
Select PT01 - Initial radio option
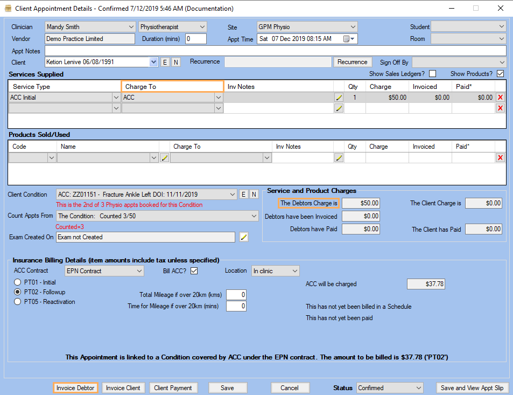[18, 282]
